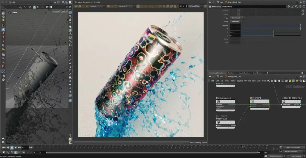Viewport: 306px width, 158px height.
Task: Click the Original Size button
Action: click(x=194, y=6)
